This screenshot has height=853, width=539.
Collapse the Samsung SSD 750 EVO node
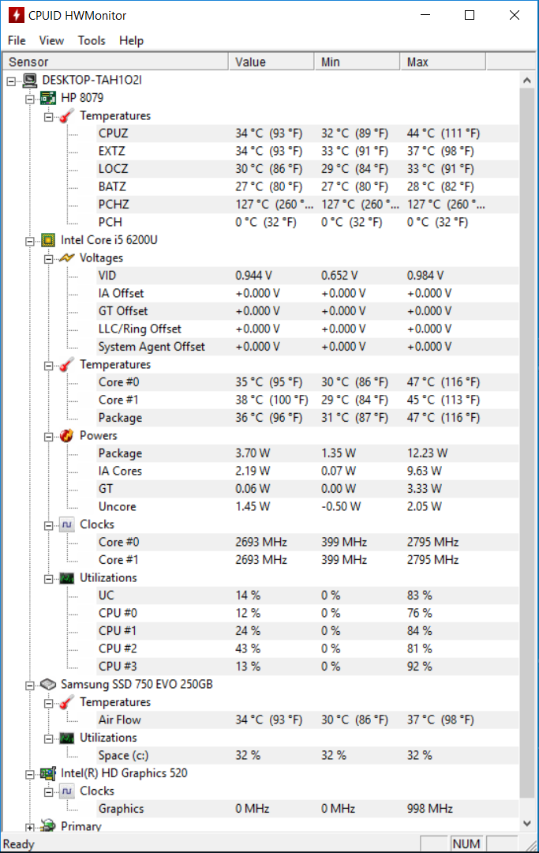pyautogui.click(x=30, y=686)
